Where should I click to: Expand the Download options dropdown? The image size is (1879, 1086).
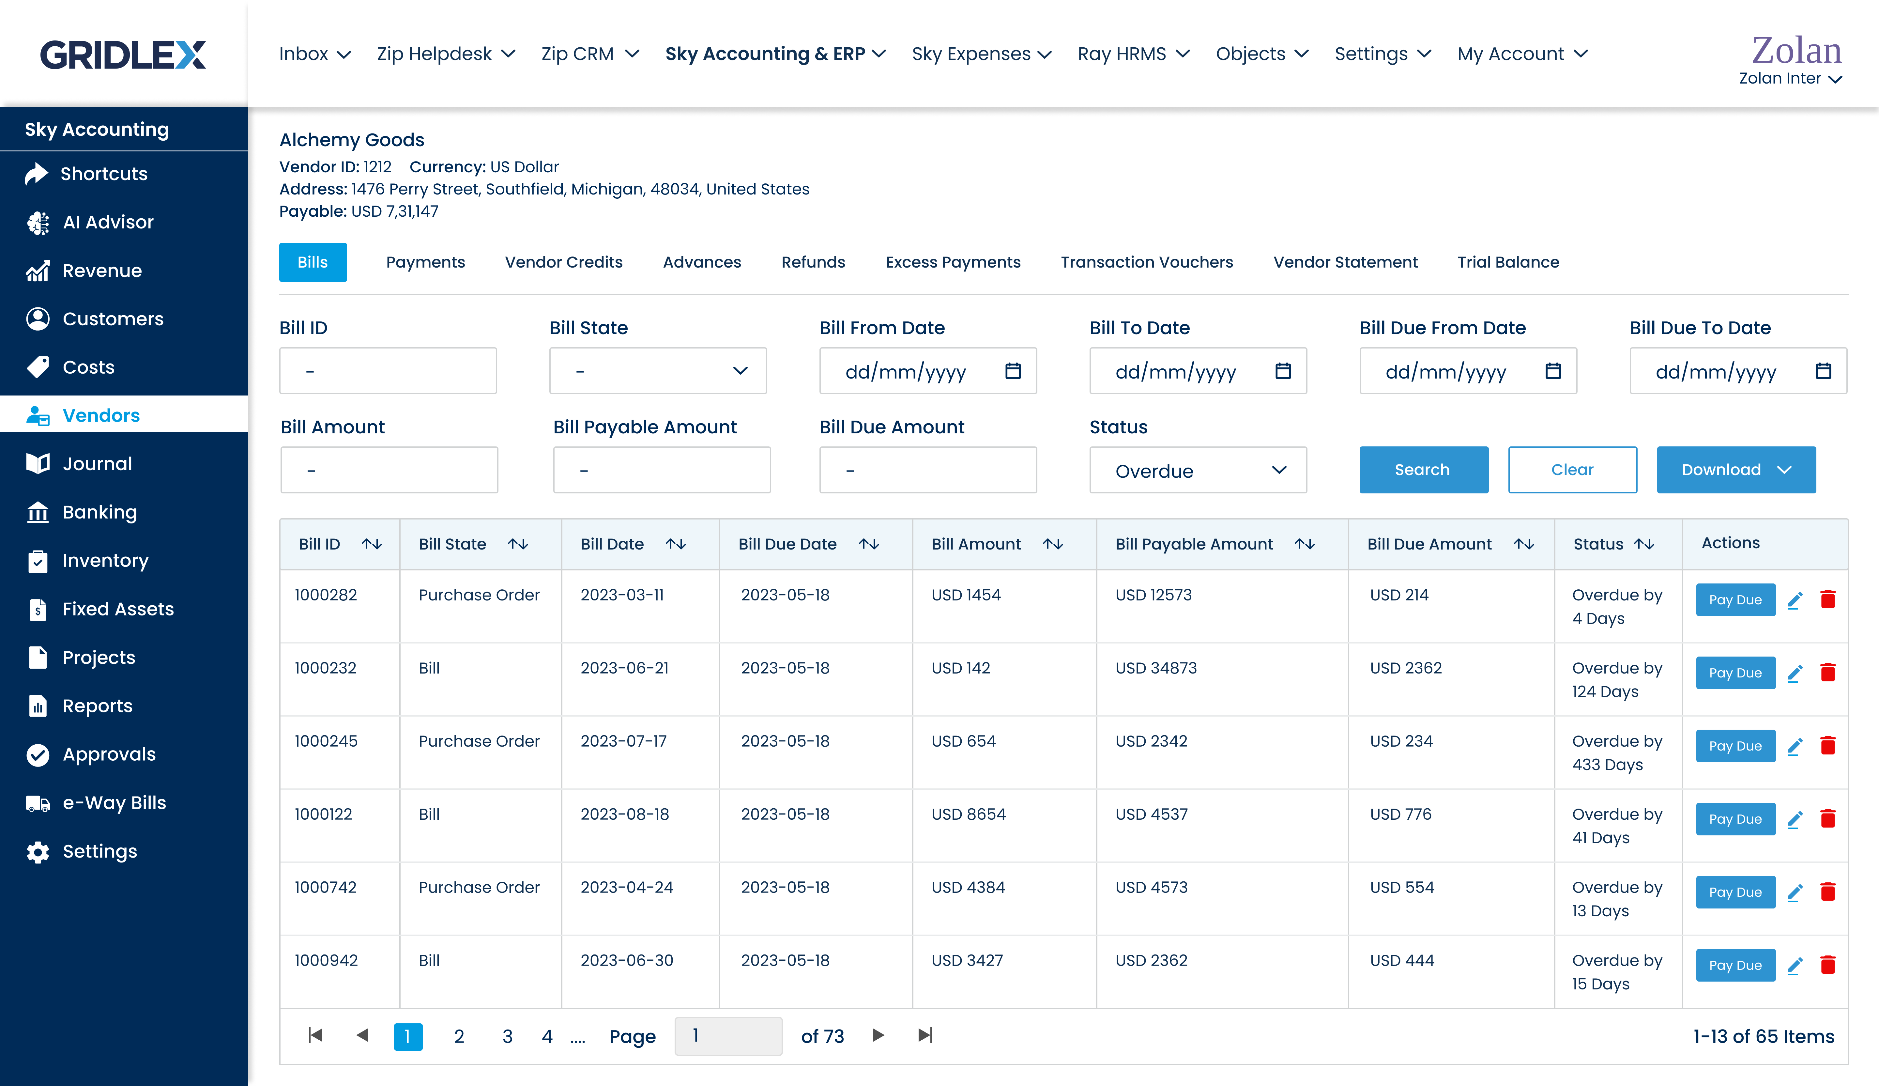click(1736, 470)
